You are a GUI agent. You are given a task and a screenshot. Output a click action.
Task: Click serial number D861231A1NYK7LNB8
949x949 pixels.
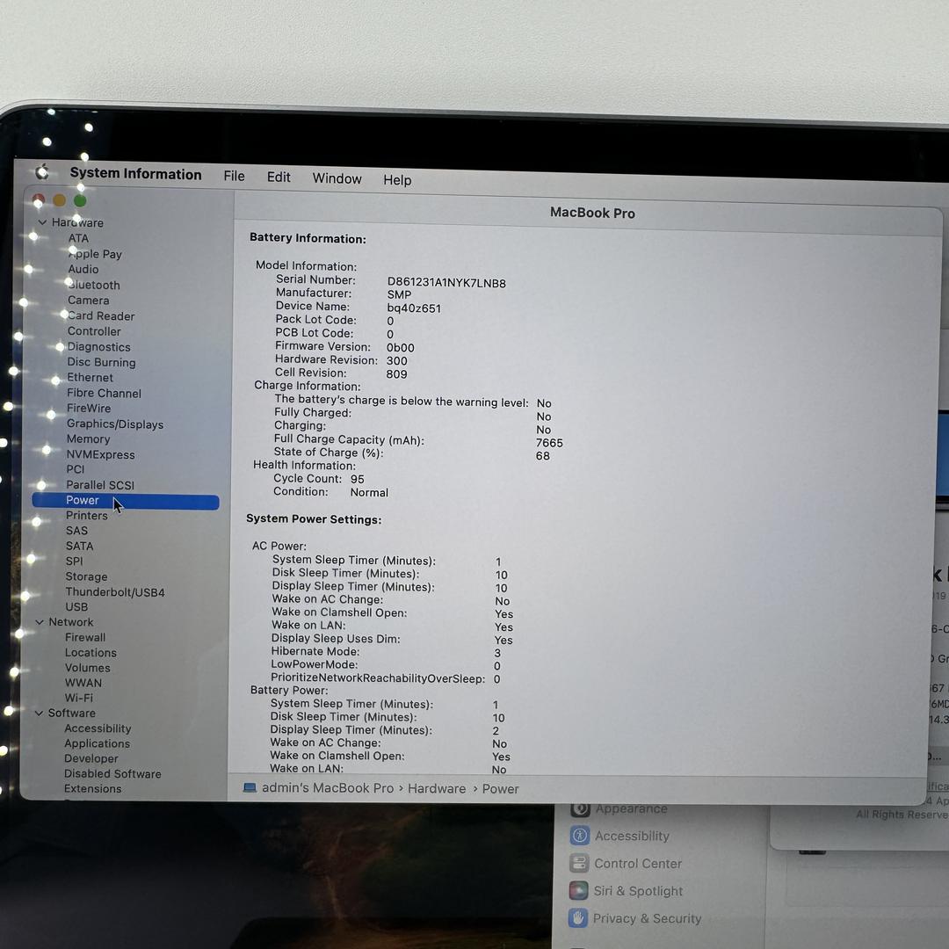tap(446, 283)
